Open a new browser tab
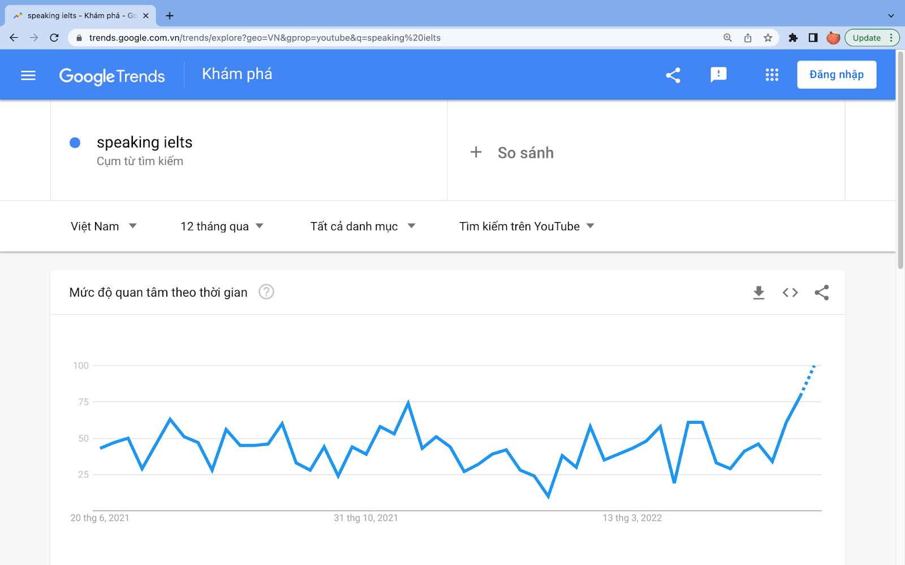 pyautogui.click(x=170, y=16)
